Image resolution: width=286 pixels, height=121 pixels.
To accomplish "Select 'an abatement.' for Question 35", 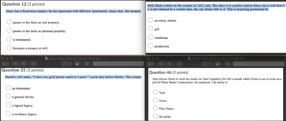I will 8,87.
